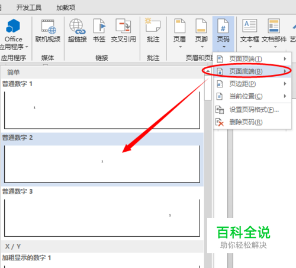Expand the 页边距 submenu arrow
Viewport: 296px width, 268px height.
coord(285,84)
